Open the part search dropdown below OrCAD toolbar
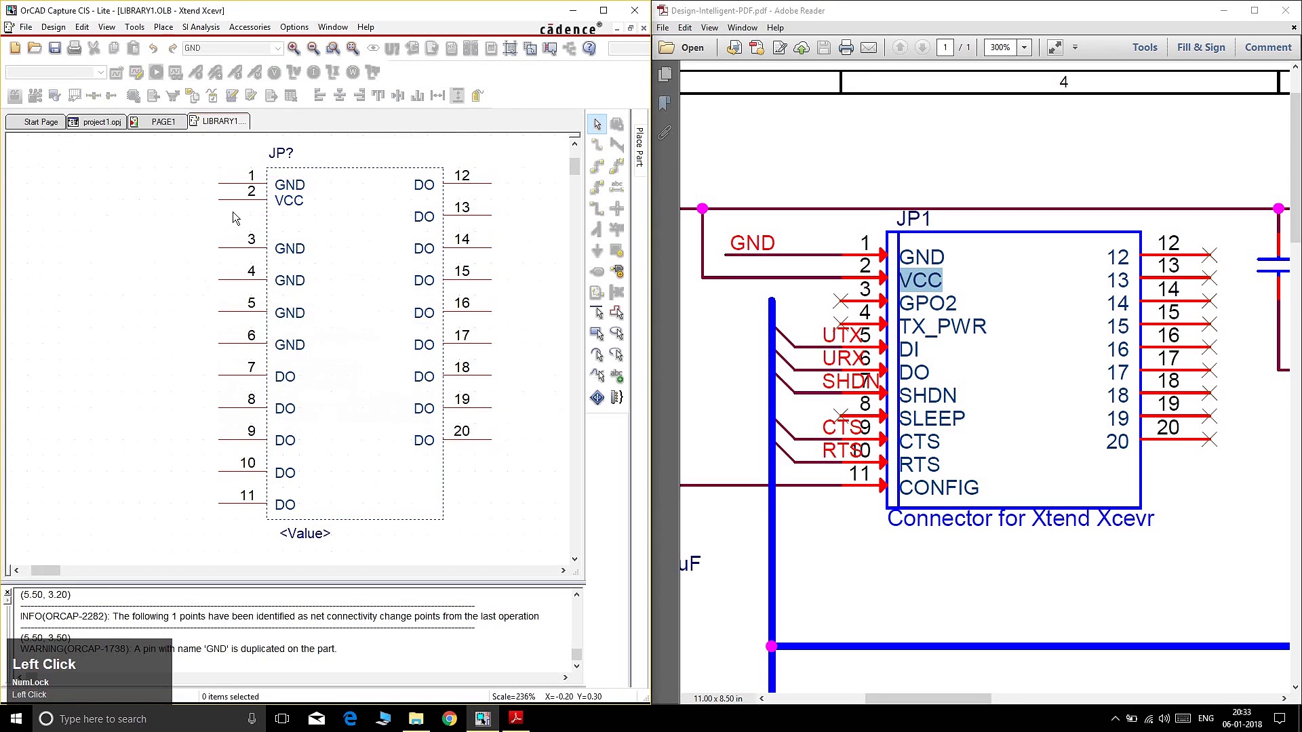Screen dimensions: 1302x732 click(100, 72)
